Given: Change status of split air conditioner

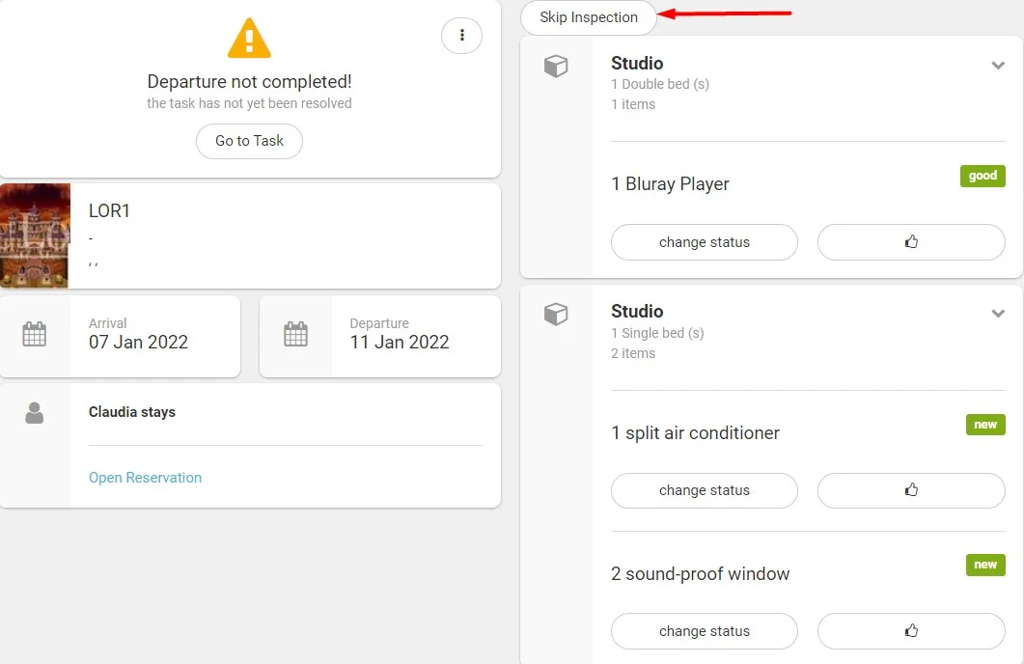Looking at the screenshot, I should [705, 490].
